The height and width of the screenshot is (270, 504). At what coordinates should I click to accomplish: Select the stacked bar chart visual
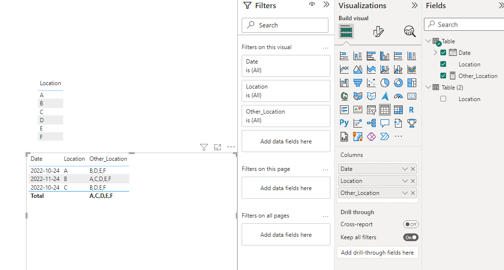click(344, 56)
